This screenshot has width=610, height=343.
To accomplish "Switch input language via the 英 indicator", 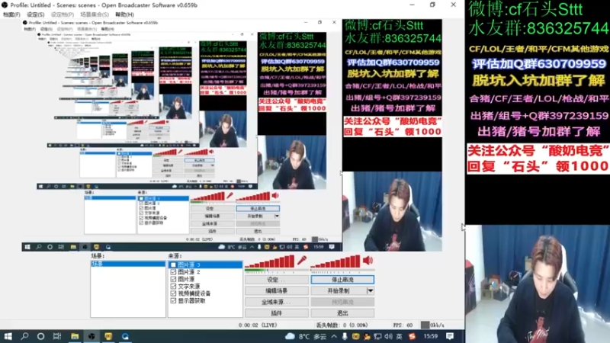I will 399,336.
